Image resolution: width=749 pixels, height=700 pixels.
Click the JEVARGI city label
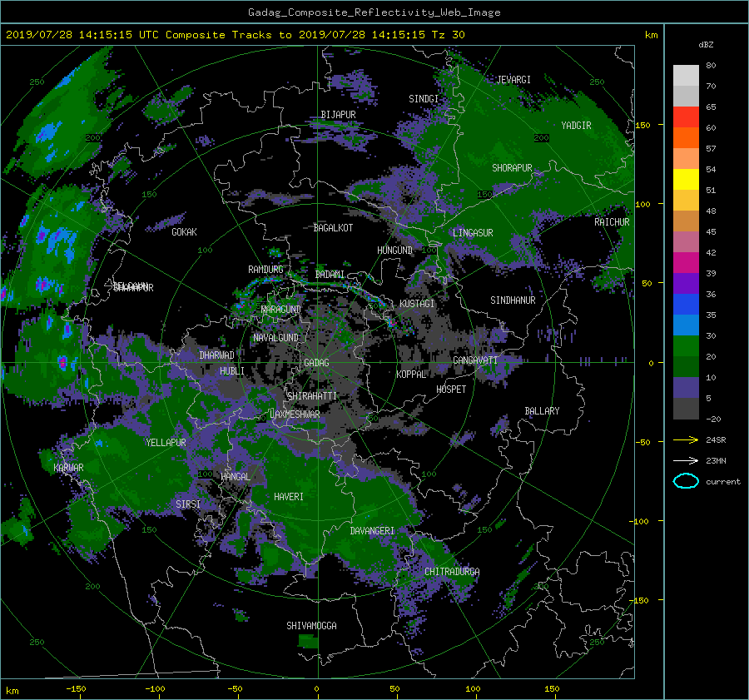click(x=513, y=80)
